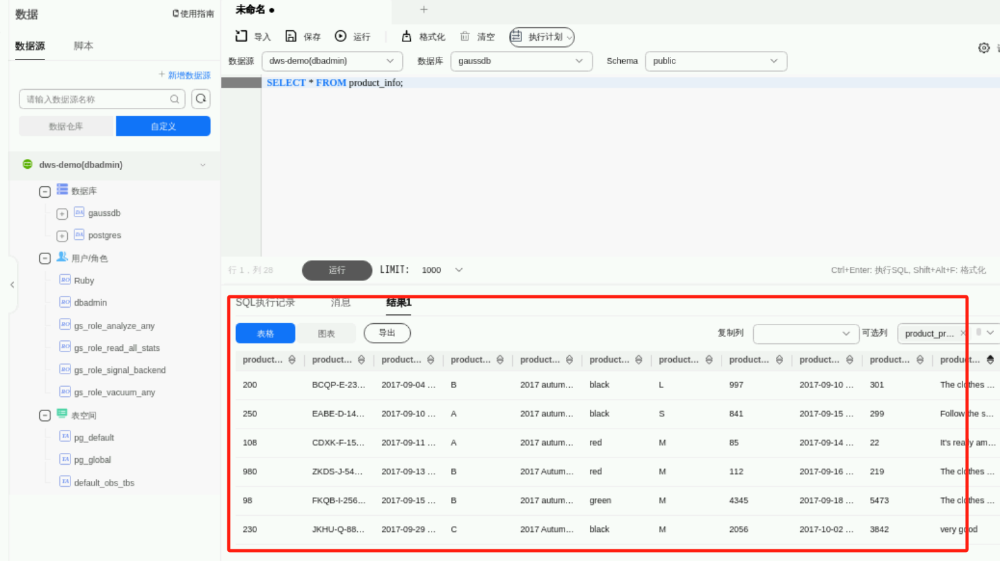1000x561 pixels.
Task: Add a new query tab with plus
Action: tap(424, 10)
